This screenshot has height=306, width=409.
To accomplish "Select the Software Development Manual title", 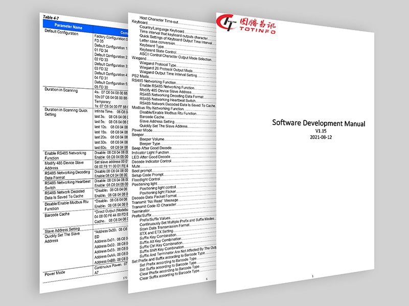I will pyautogui.click(x=318, y=123).
